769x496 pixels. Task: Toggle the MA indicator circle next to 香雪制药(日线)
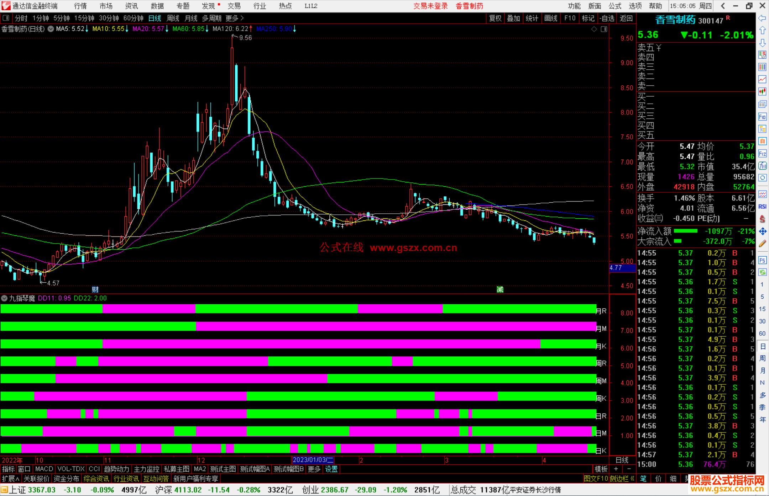[x=51, y=29]
